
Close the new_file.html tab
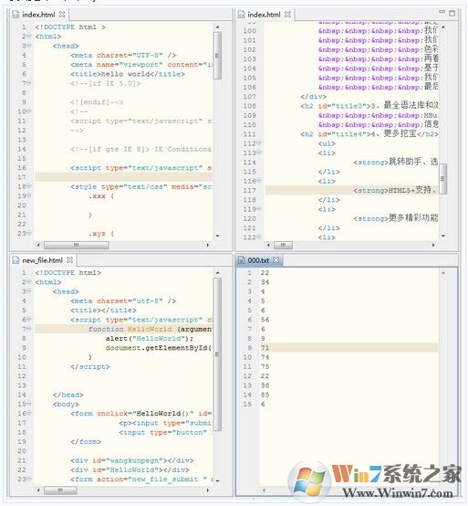[x=70, y=260]
